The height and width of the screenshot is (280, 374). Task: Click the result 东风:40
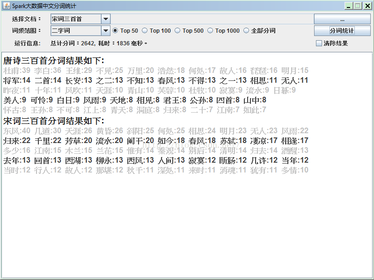[x=17, y=131]
